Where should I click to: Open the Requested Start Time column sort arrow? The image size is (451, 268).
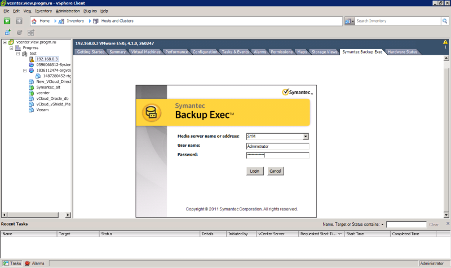[340, 234]
